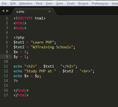Click the plus operator on line 13
Image resolution: width=118 pixels, height=107 pixels.
(32, 76)
